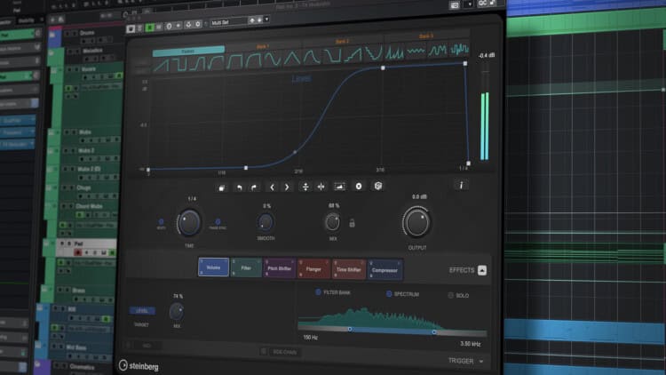The image size is (666, 375).
Task: Click the low filter band handle at 150 Hz
Action: pos(350,329)
